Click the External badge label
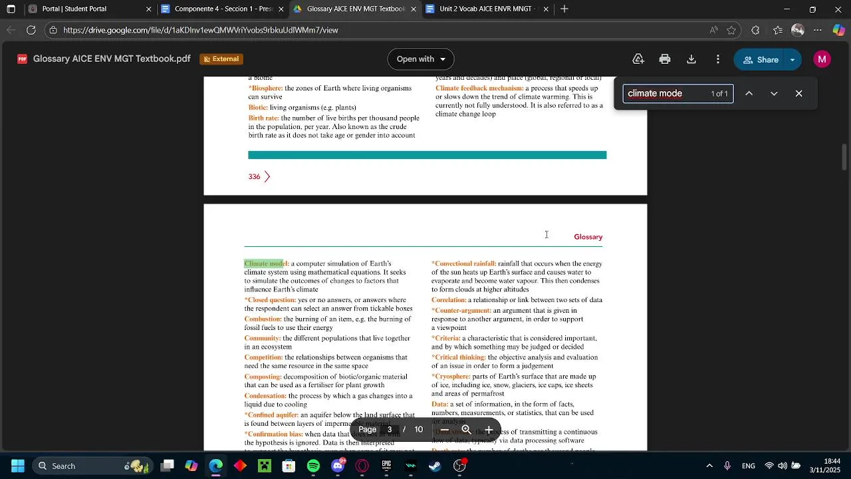851x479 pixels. (x=221, y=59)
